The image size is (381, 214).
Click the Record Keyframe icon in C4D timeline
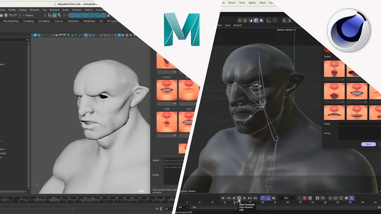(x=299, y=198)
